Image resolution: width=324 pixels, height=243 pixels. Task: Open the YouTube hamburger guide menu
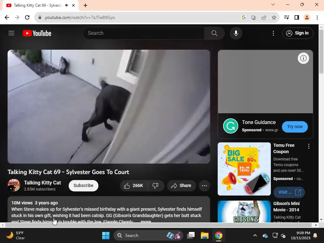11,33
